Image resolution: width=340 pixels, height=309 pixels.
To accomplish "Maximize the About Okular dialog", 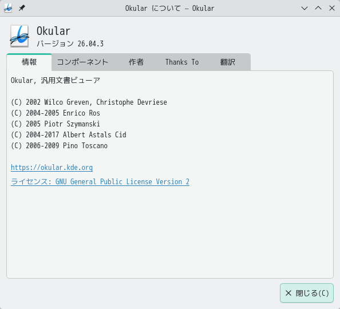I will click(318, 8).
